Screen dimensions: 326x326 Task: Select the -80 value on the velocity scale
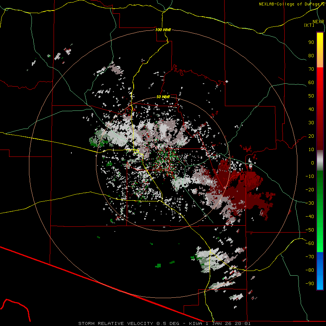click(310, 270)
